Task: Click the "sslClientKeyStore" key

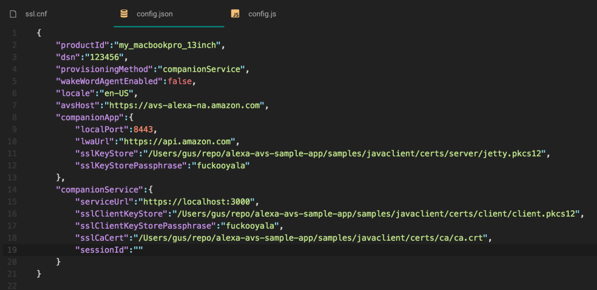Action: pos(121,214)
